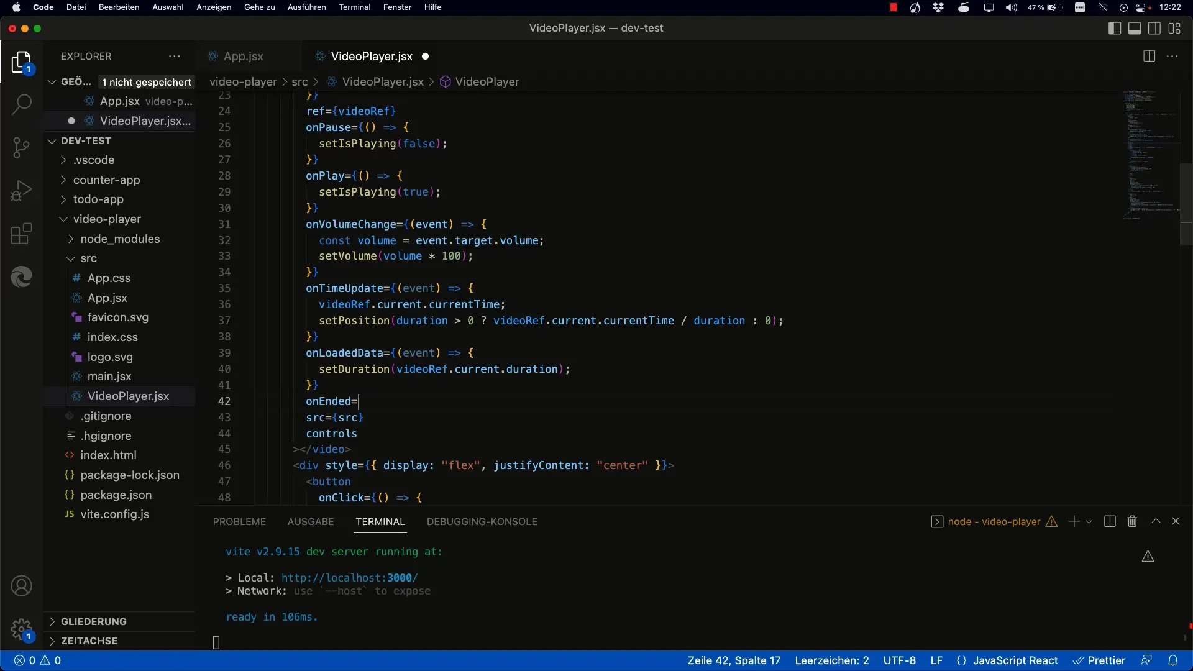Open Source Control view icon

(x=21, y=148)
